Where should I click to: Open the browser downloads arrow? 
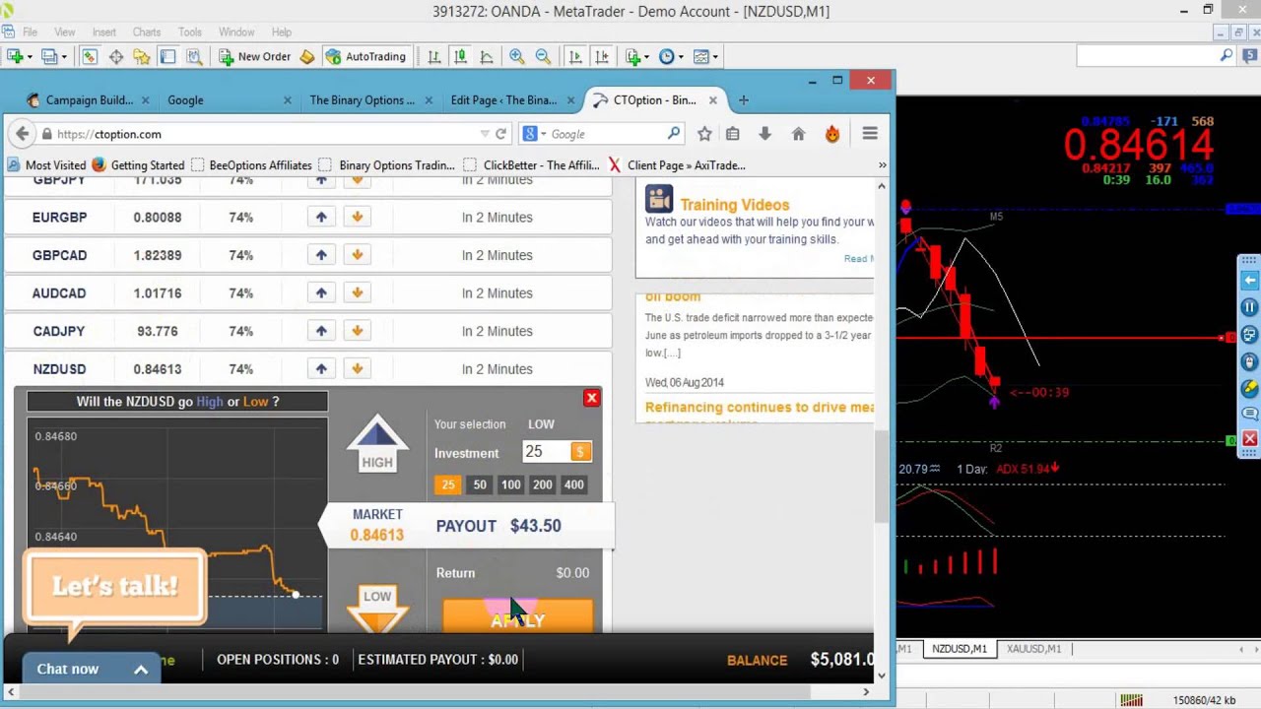tap(764, 134)
